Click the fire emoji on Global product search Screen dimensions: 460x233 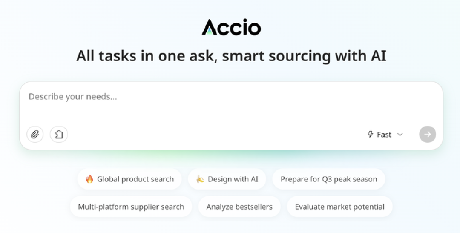pos(89,179)
